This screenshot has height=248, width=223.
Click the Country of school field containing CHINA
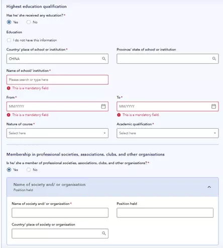(x=57, y=59)
